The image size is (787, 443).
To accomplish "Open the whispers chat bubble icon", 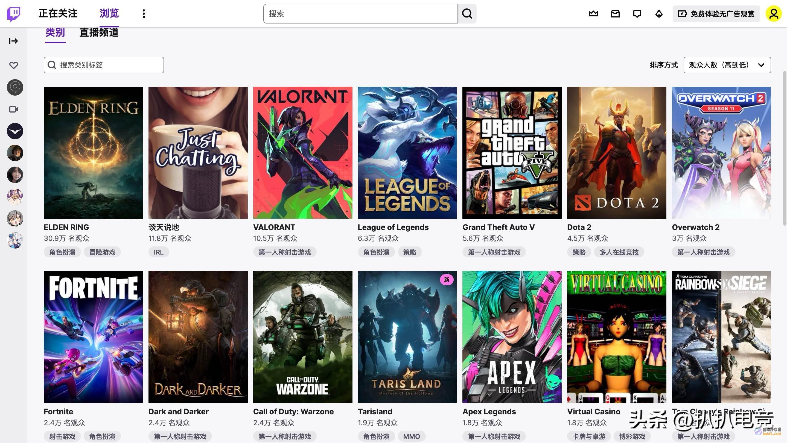I will click(x=637, y=14).
